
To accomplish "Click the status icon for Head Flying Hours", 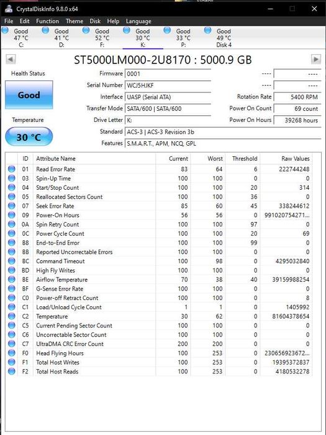I will pos(12,353).
